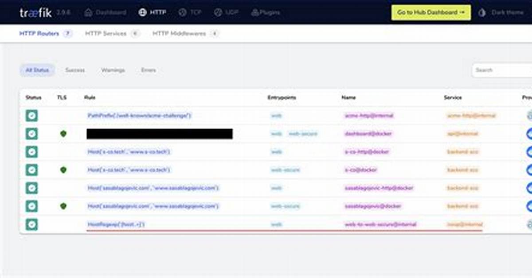Open the dashboard@docker router name

[368, 134]
